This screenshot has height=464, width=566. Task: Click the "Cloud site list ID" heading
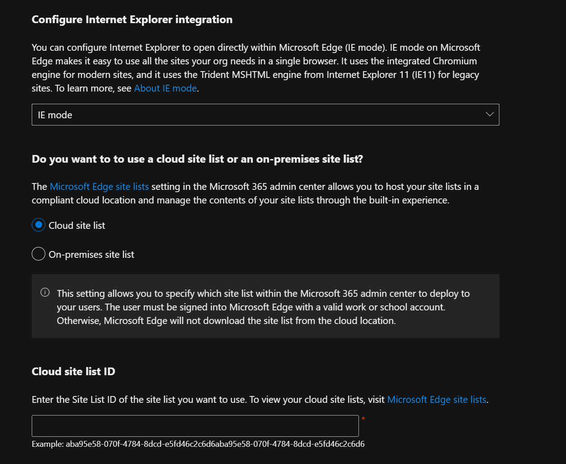[73, 372]
